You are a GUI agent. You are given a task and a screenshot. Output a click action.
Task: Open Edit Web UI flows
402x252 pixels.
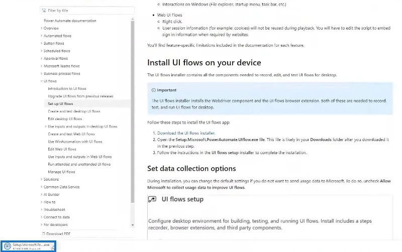62,149
